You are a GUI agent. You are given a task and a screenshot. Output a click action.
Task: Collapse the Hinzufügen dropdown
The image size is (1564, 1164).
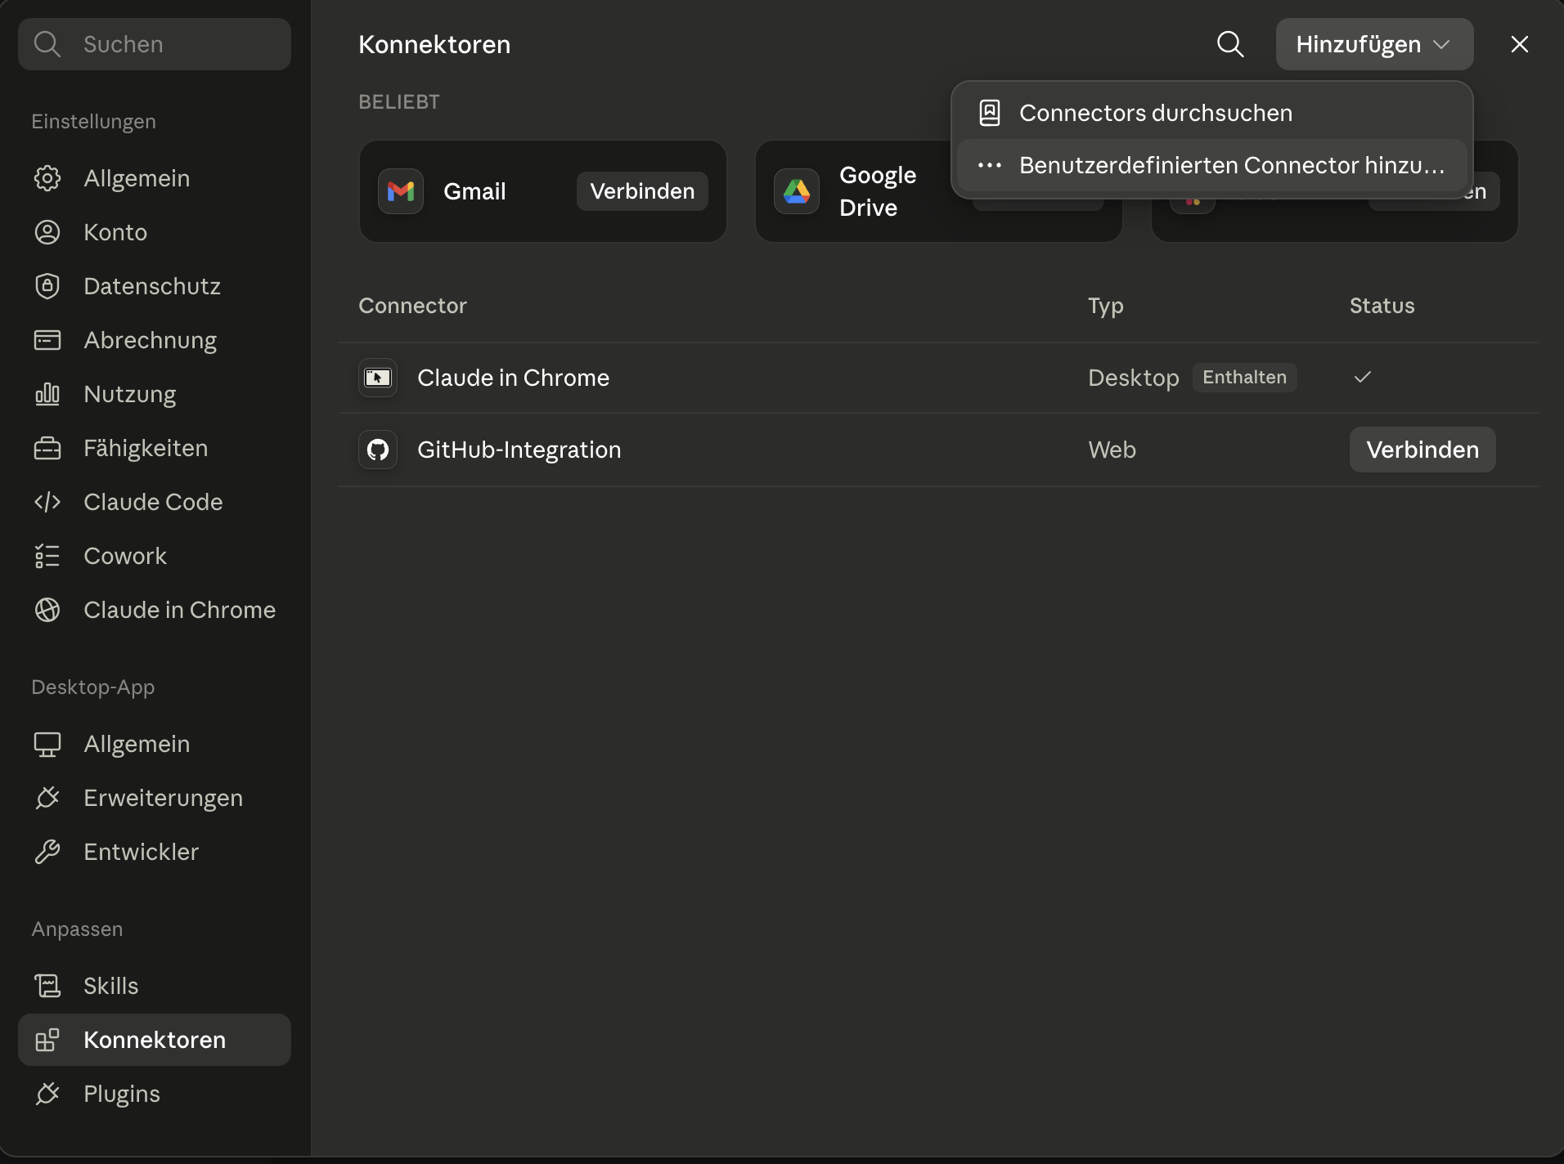(x=1374, y=44)
